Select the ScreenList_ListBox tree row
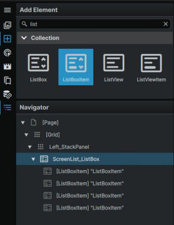The height and width of the screenshot is (225, 174). [x=95, y=159]
